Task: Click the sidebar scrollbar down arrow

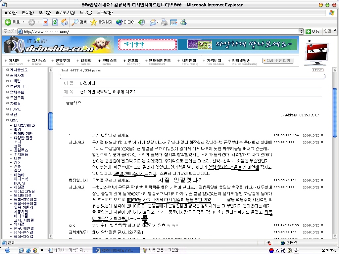Action: tap(51, 236)
